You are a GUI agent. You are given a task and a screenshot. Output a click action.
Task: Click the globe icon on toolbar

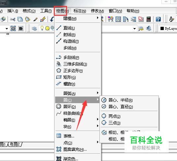tap(3, 19)
